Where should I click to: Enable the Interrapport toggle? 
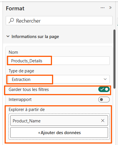point(104,100)
